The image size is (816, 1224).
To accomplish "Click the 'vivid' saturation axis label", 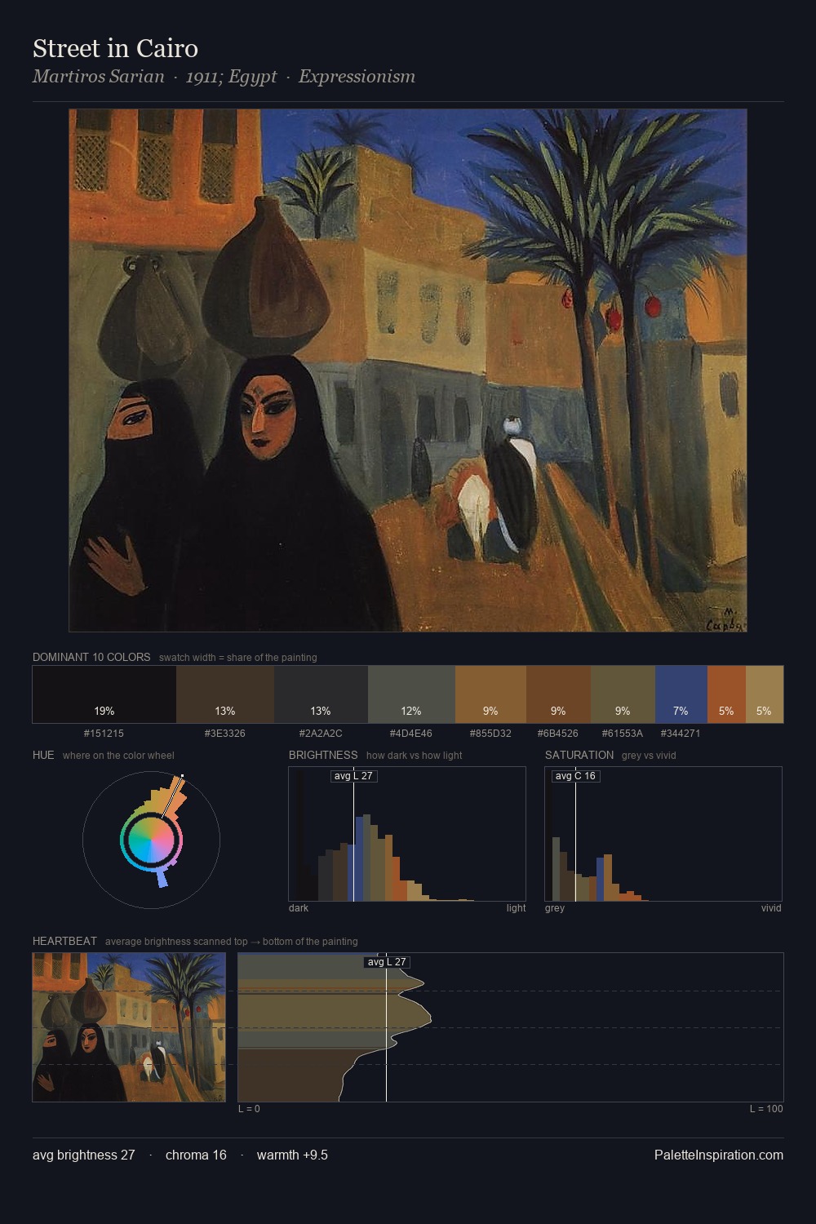I will click(771, 908).
